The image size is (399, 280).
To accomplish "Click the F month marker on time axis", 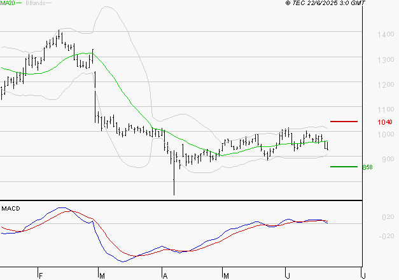I will click(x=41, y=276).
